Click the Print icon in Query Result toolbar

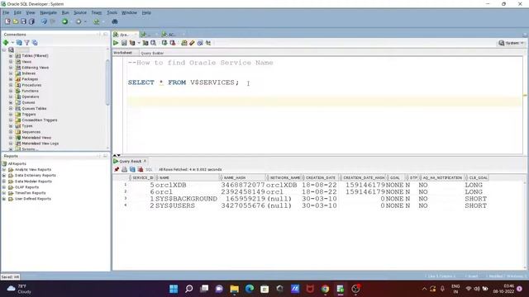(x=124, y=169)
